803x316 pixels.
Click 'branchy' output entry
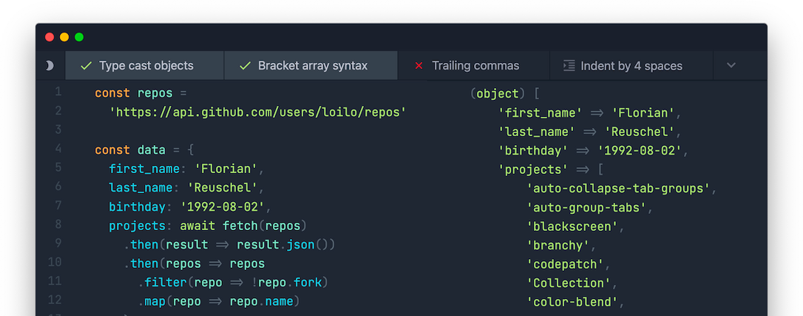click(562, 245)
